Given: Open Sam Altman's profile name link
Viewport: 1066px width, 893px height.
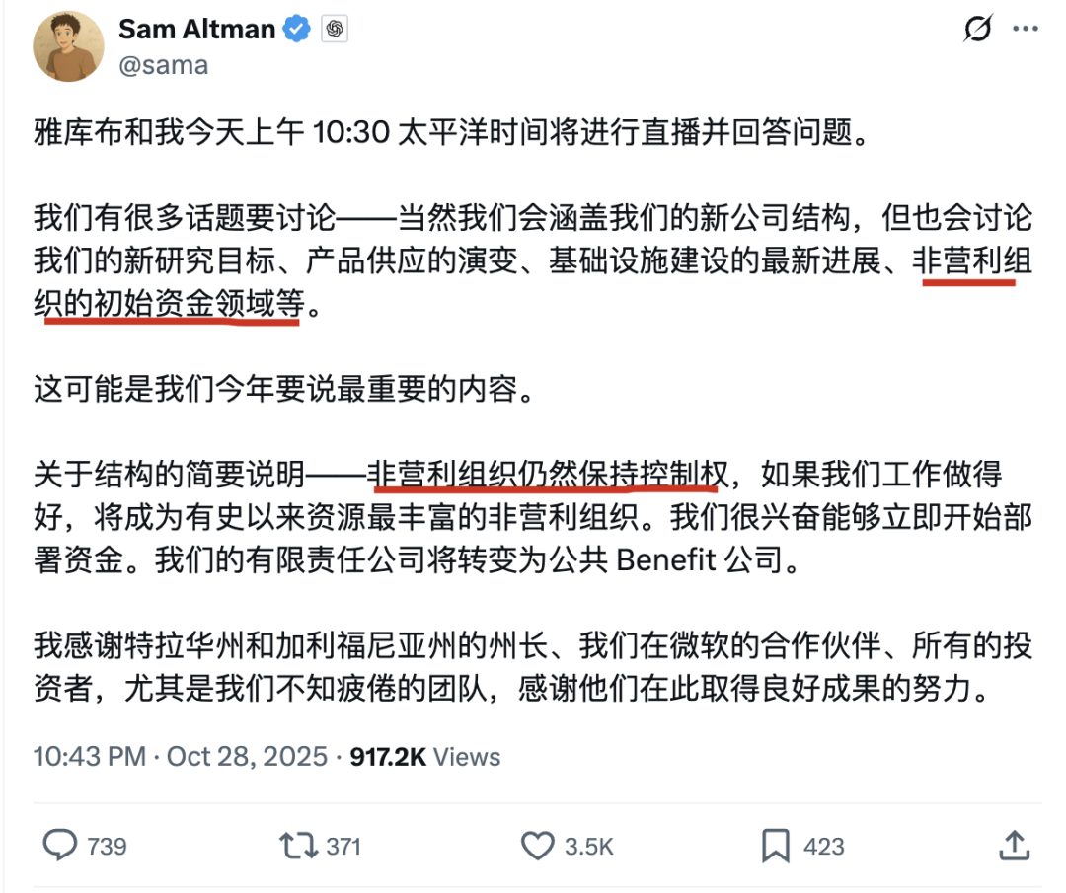Looking at the screenshot, I should [x=196, y=29].
